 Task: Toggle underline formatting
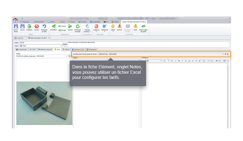pyautogui.click(x=186, y=61)
